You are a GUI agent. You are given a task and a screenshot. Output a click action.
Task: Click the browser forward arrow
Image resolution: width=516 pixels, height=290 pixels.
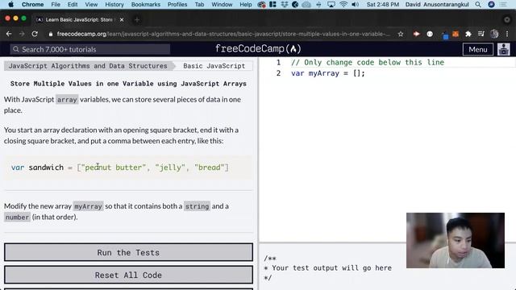(x=22, y=34)
